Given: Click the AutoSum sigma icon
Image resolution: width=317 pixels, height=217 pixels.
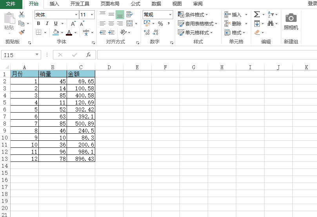Looking at the screenshot, I should pos(257,14).
